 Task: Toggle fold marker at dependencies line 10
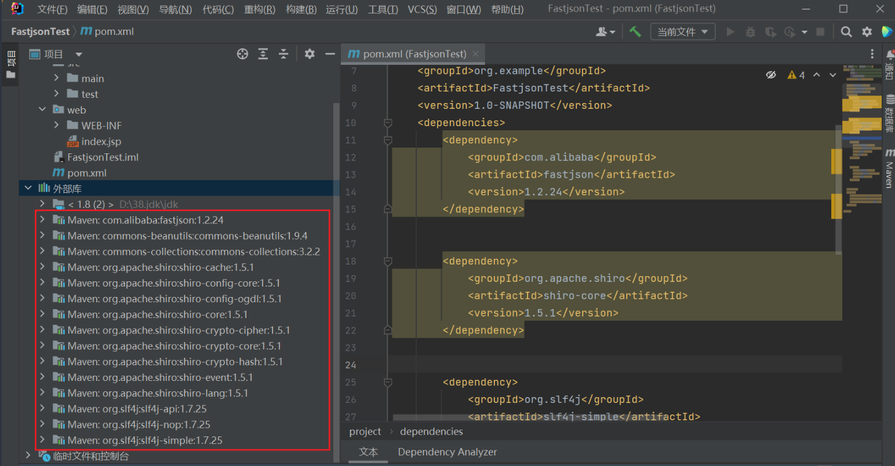point(388,123)
